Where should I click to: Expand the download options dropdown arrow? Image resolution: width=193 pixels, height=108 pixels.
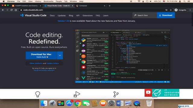pos(60,55)
